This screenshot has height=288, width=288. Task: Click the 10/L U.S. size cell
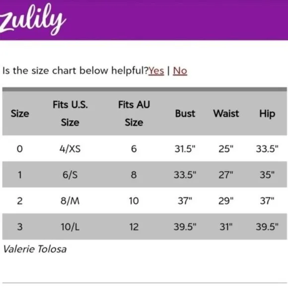point(70,227)
